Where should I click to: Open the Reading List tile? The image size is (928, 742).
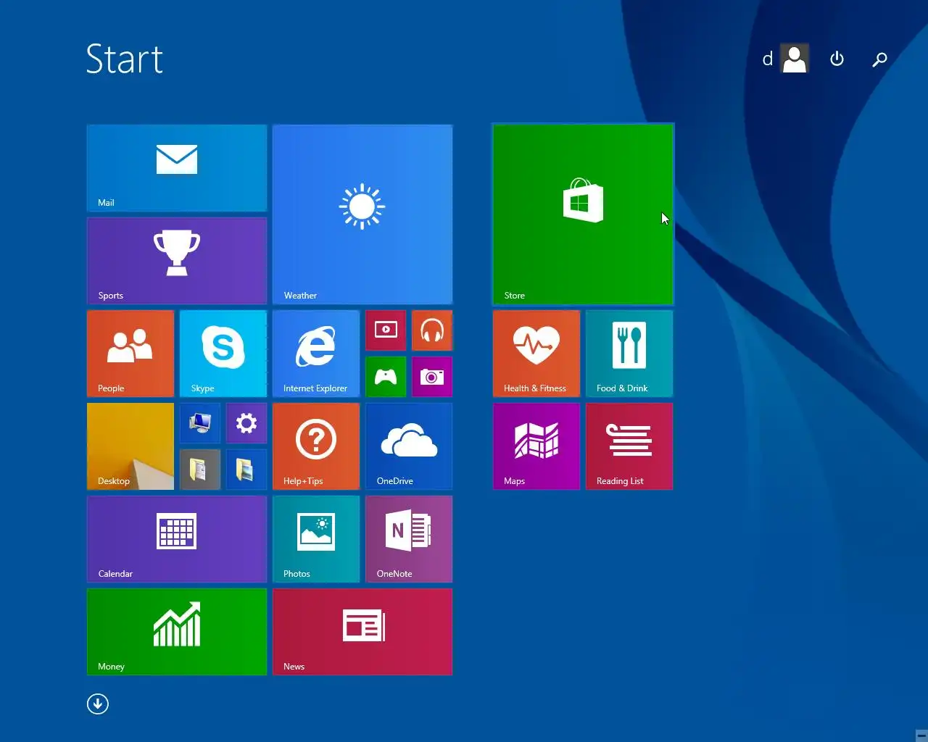coord(629,446)
